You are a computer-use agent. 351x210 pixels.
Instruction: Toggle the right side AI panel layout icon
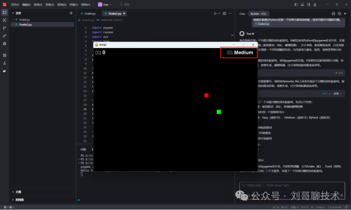308,5
